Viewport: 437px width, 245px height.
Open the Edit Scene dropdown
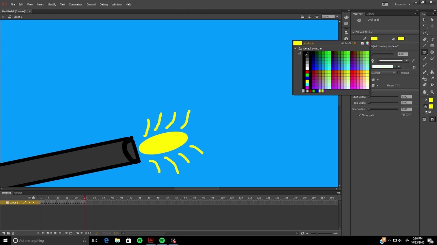(302, 17)
